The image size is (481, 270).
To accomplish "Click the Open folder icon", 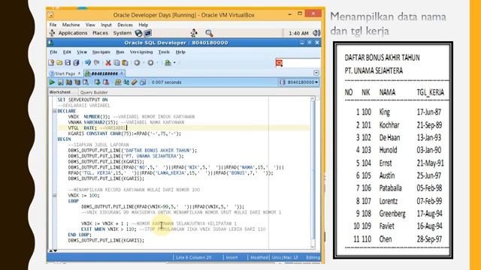I will click(x=59, y=63).
